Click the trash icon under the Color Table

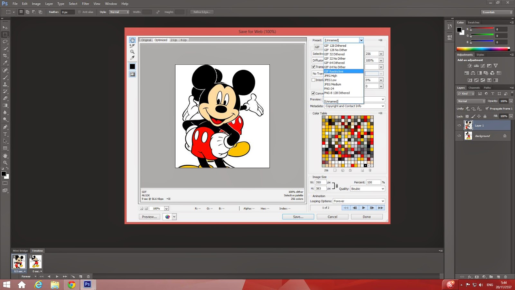click(370, 170)
